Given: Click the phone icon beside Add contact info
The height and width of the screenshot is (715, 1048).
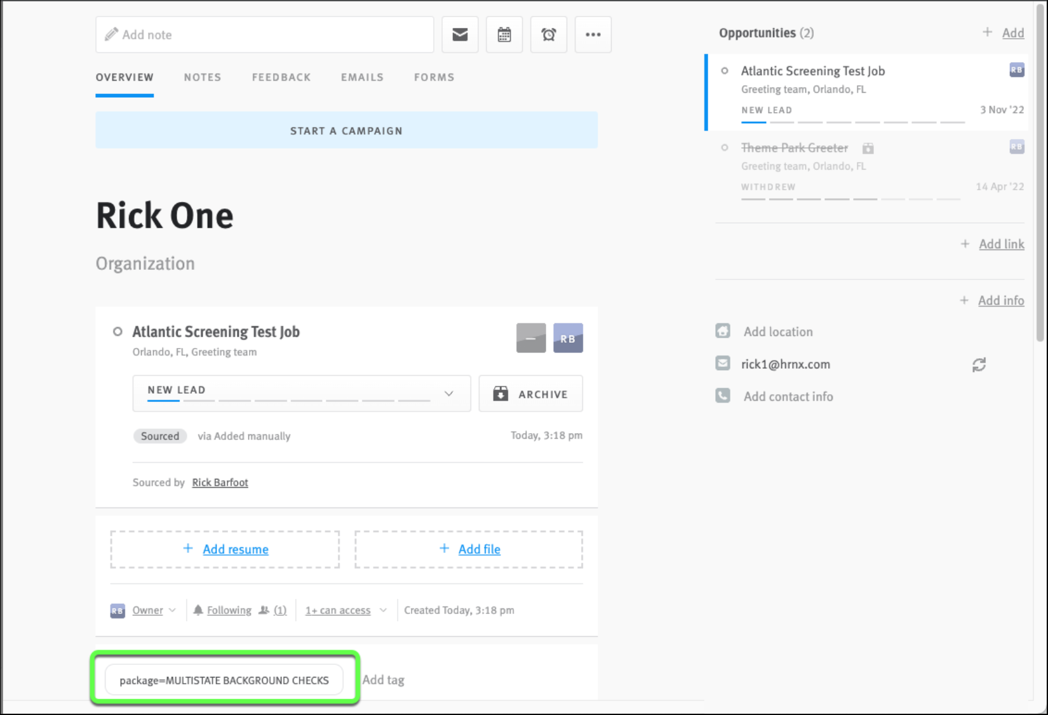Looking at the screenshot, I should pyautogui.click(x=723, y=396).
